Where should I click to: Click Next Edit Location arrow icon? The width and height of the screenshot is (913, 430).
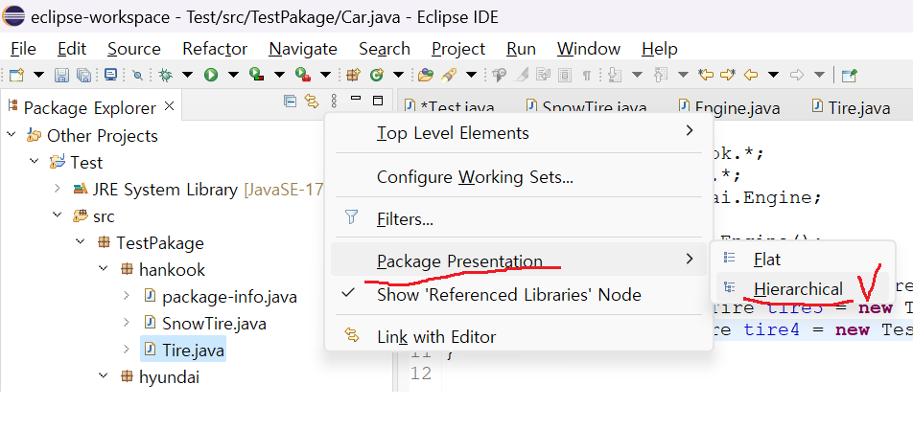tap(728, 75)
